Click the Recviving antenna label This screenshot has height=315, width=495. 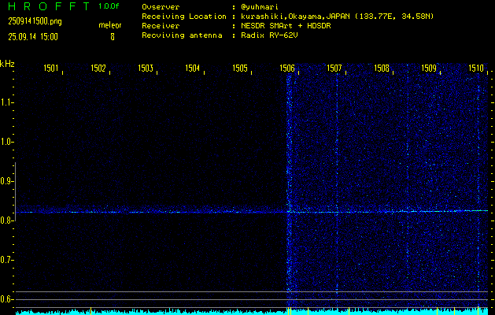pos(182,35)
